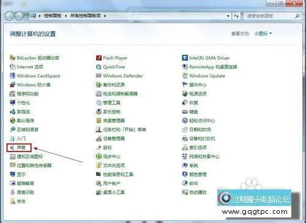Click the 鼠标 mouse icon
Viewport: 306px width, 223px height.
tap(99, 147)
